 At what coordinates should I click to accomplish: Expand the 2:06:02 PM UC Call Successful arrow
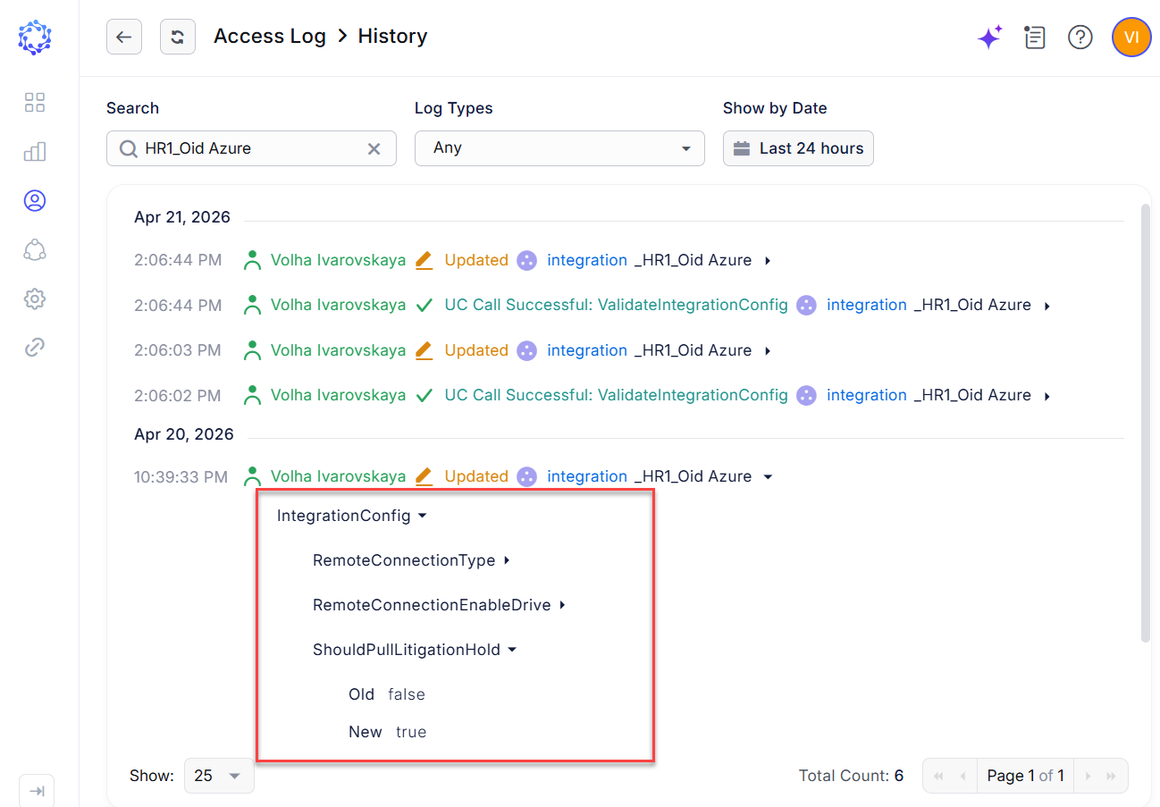[1047, 396]
